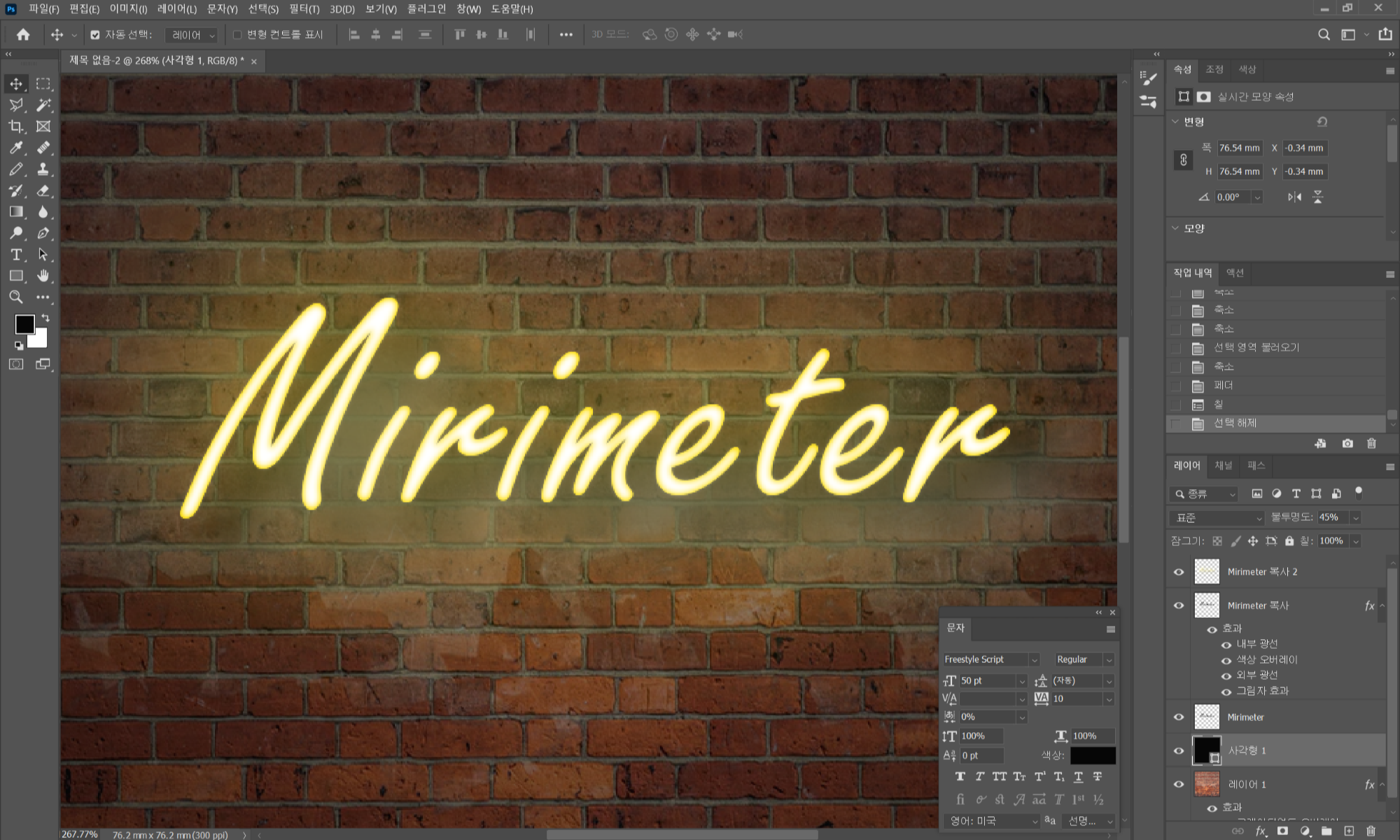Select the Eyedropper tool

15,148
